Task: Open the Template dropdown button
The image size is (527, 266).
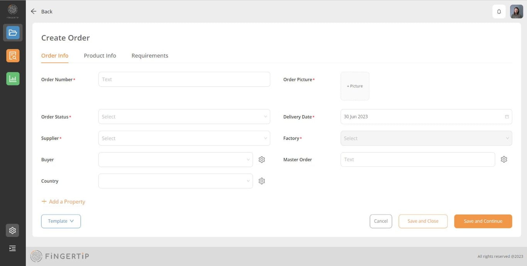Action: click(61, 221)
